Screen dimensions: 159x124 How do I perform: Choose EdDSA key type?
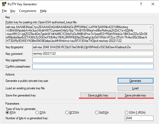97,113
